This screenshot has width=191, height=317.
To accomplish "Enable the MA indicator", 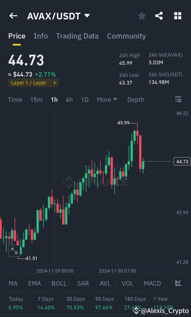I will tap(13, 283).
